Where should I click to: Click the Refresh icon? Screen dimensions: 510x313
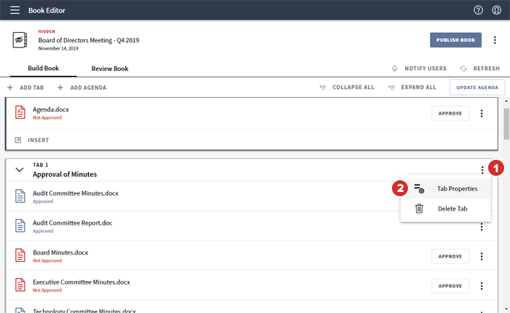[x=463, y=69]
